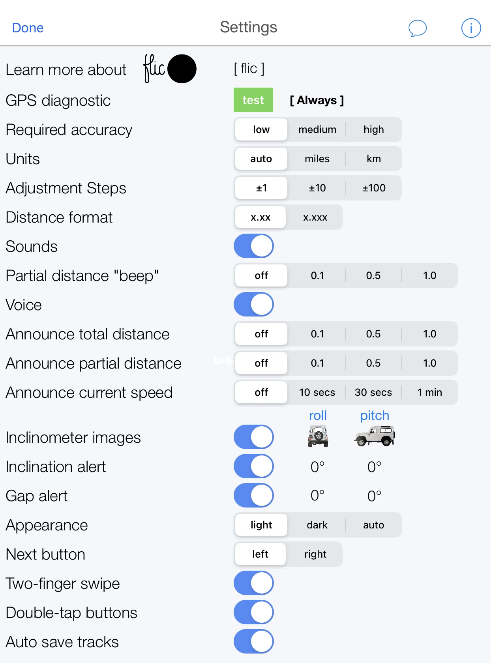Tap the pitch vehicle side-view image
491x663 pixels.
[374, 436]
